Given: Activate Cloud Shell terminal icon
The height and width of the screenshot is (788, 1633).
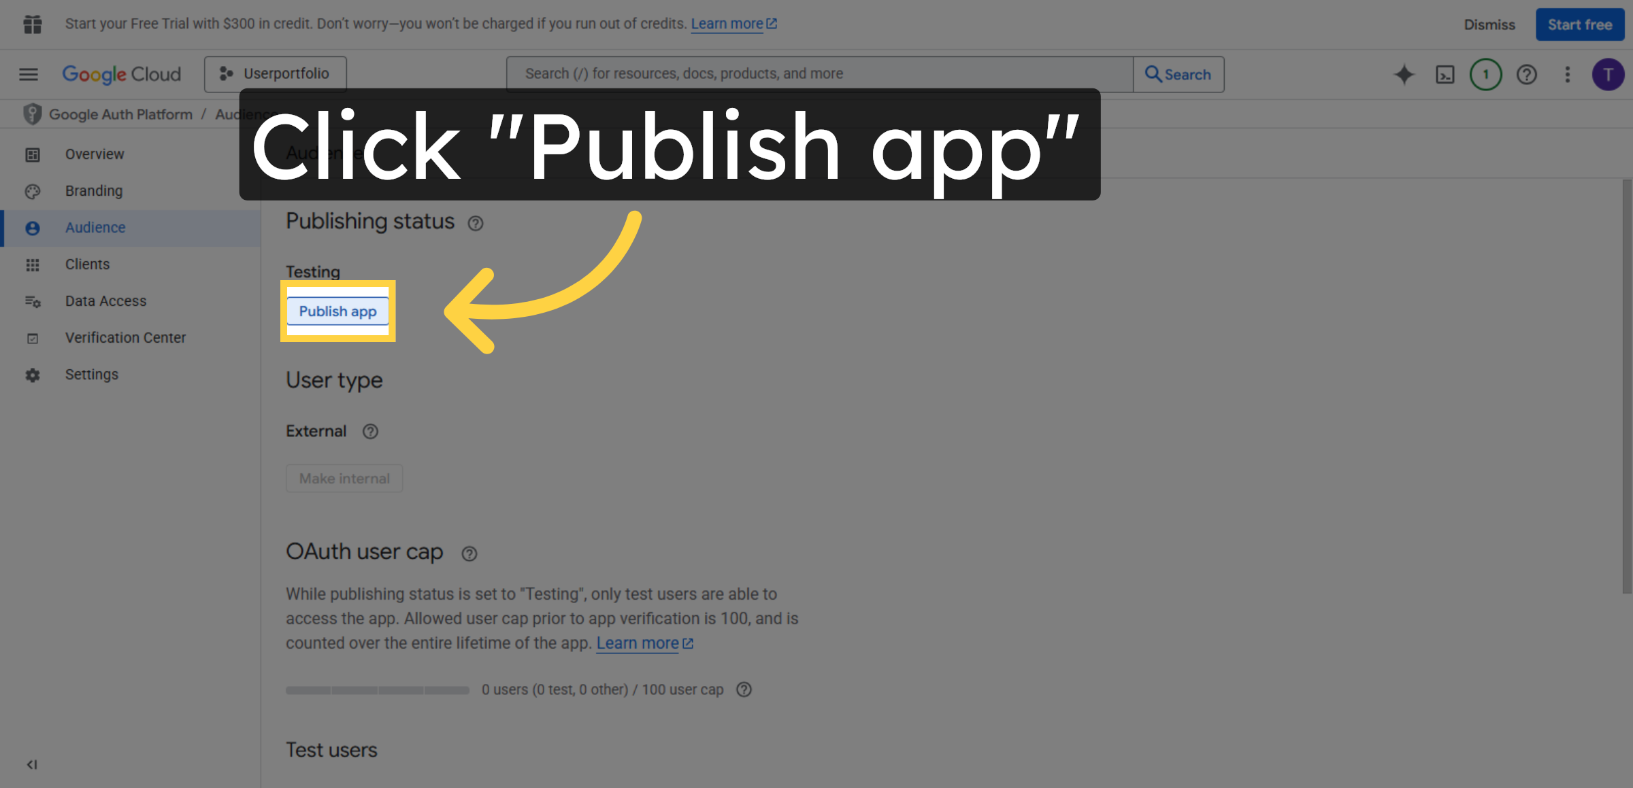Looking at the screenshot, I should (x=1445, y=74).
